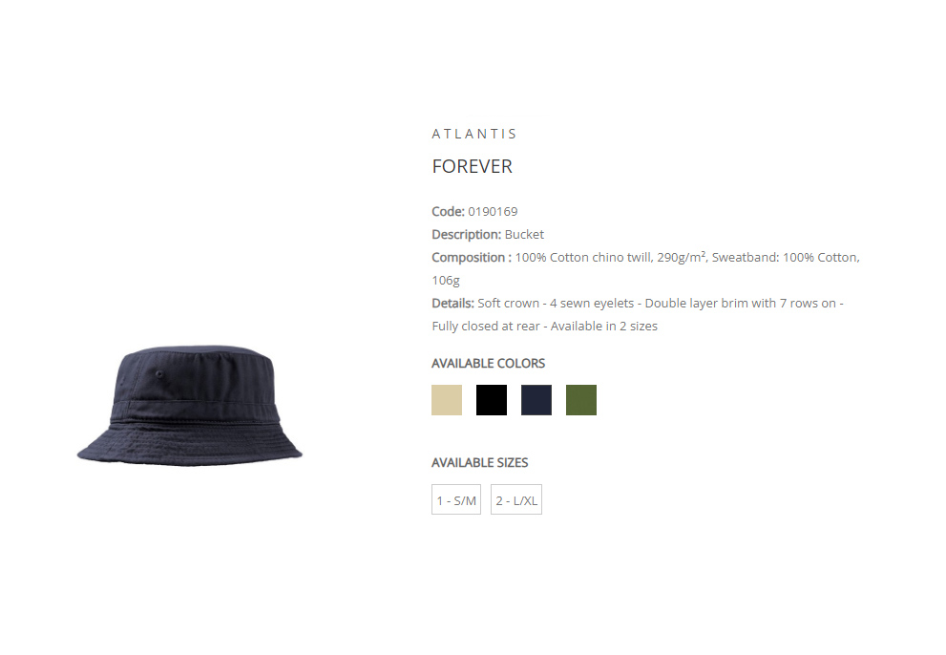Screen dimensions: 946x655
Task: Click the Soft crown details text
Action: point(509,304)
